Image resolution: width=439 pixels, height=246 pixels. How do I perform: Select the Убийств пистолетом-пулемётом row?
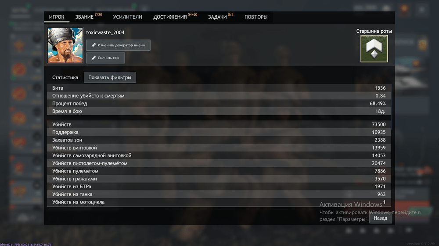click(219, 163)
